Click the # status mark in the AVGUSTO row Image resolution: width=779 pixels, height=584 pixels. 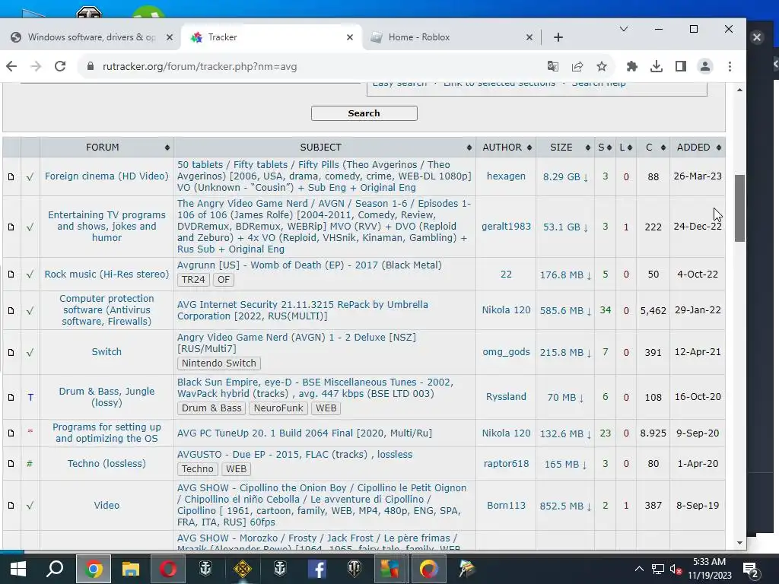(x=30, y=463)
